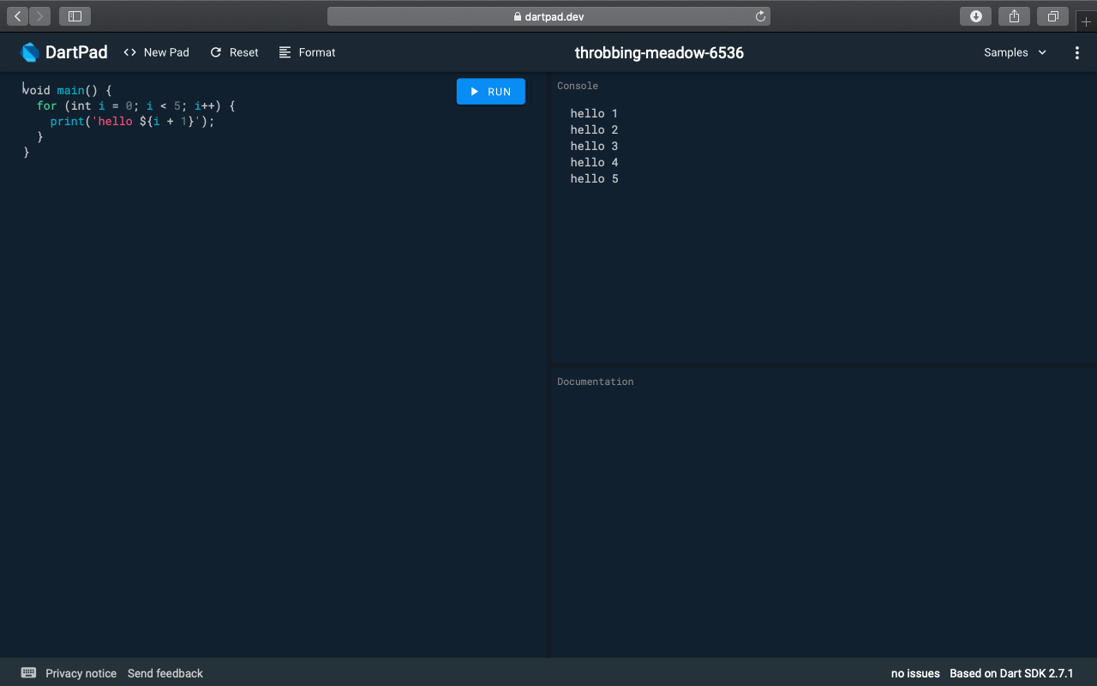Go forward with Safari forward arrow

[x=39, y=16]
